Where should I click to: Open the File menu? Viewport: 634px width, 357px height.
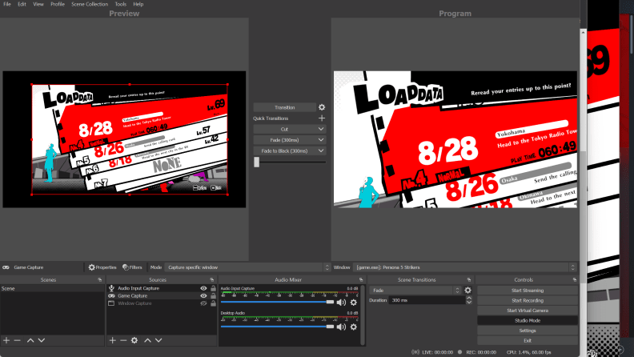coord(7,4)
